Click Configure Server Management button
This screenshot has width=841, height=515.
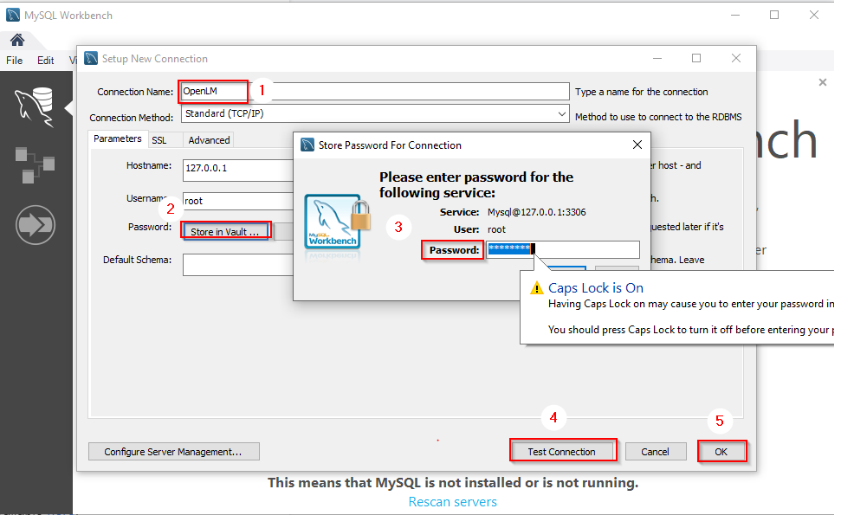[173, 452]
